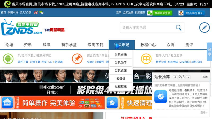The width and height of the screenshot is (212, 119).
Task: Open the 测评 nav tab
Action: 189,45
